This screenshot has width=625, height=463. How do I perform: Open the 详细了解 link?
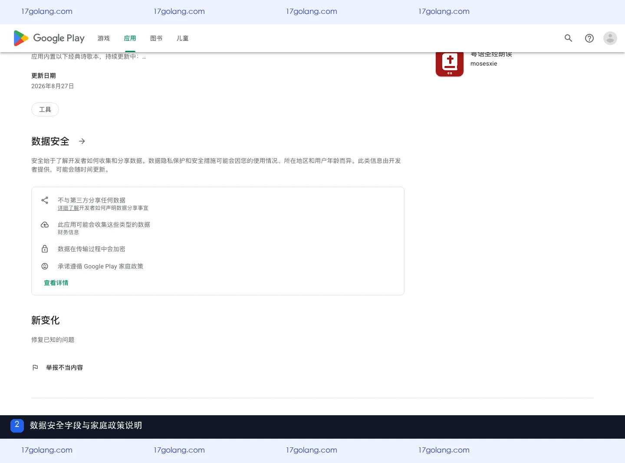coord(68,208)
